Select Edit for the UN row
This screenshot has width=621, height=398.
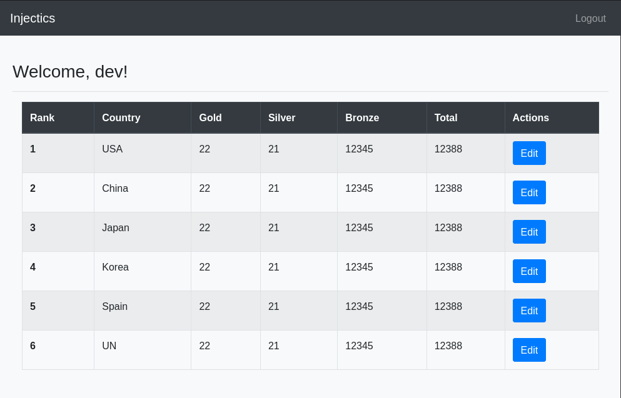click(x=528, y=350)
